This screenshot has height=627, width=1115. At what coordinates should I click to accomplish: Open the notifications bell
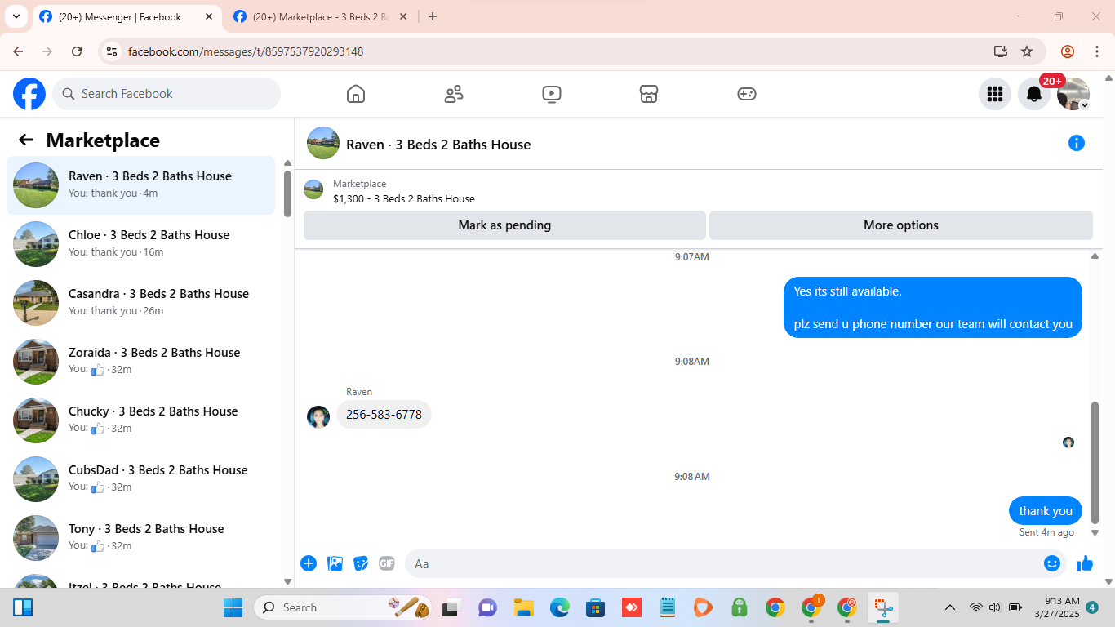[1034, 94]
